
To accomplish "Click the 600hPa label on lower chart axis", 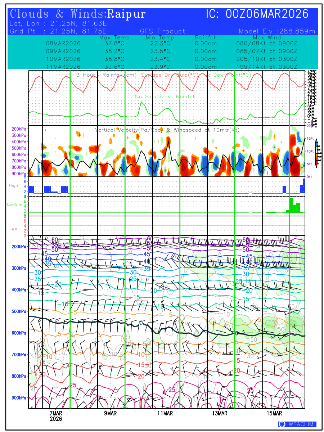I will pos(18,333).
